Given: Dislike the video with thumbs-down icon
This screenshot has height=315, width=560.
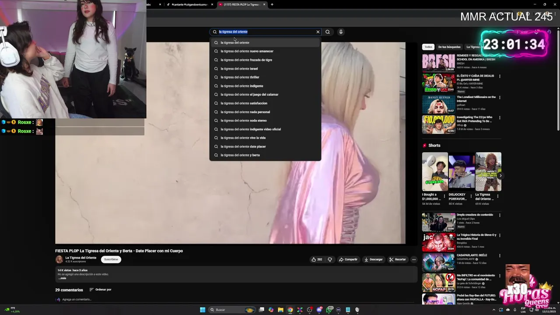Looking at the screenshot, I should [330, 259].
